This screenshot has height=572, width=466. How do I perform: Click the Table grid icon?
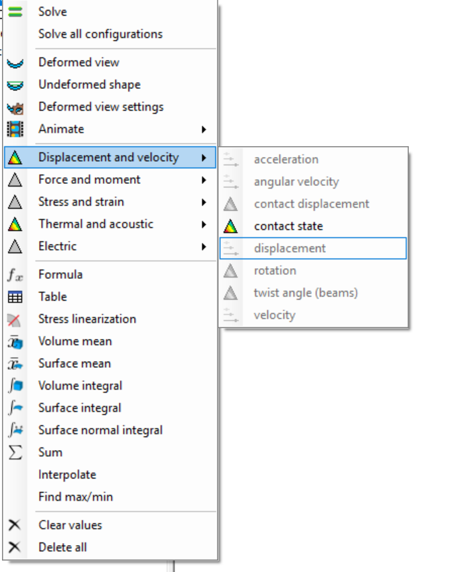(15, 297)
